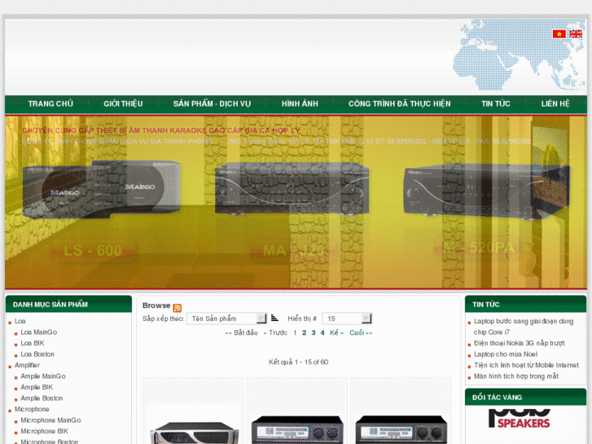
Task: Click the LS - 600 speaker banner image
Action: click(101, 189)
